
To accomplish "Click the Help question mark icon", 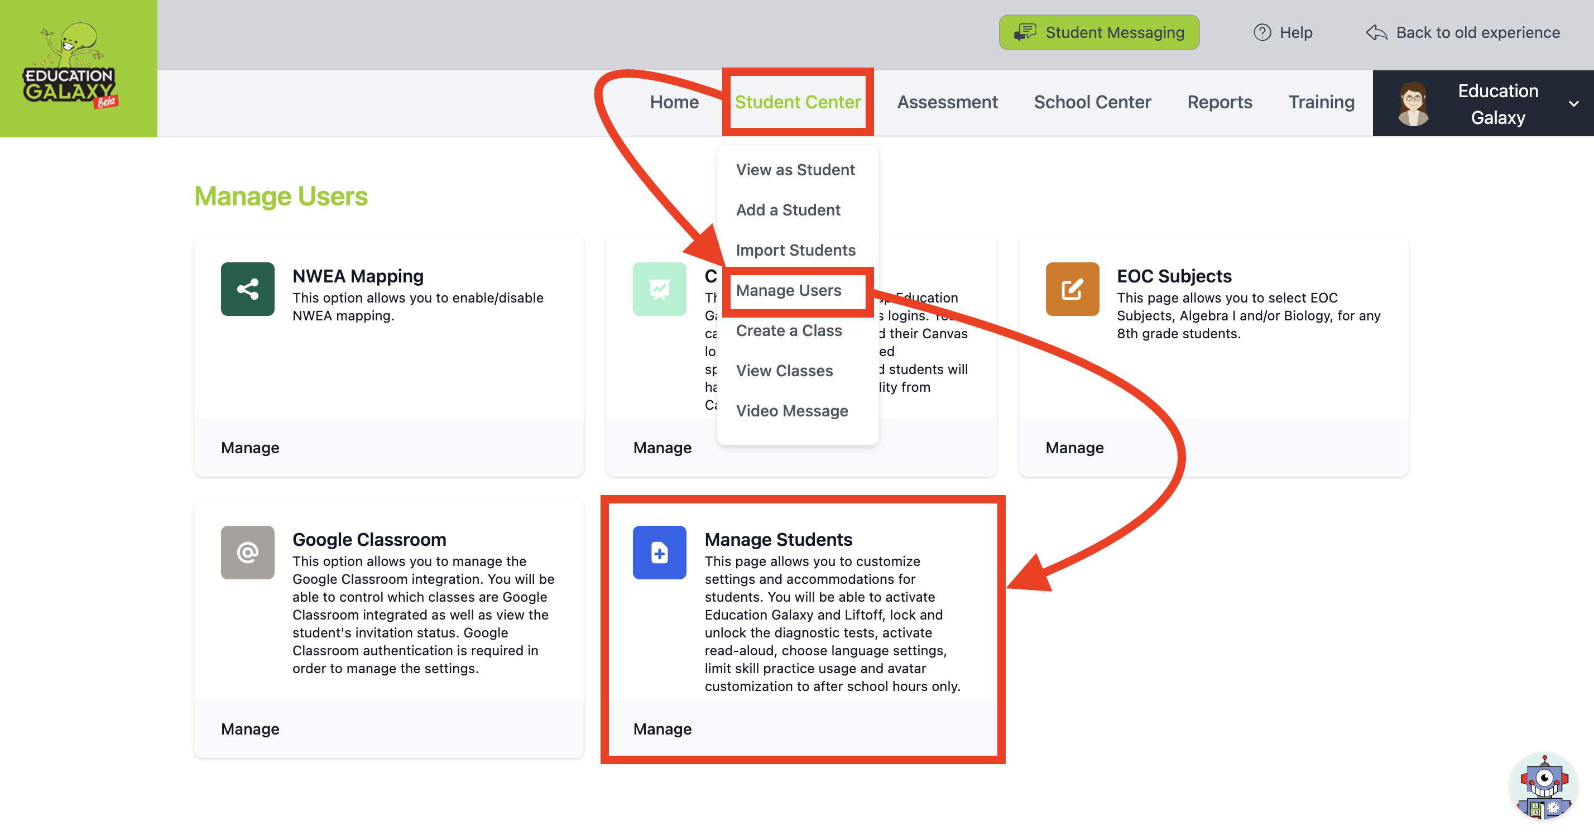I will coord(1262,32).
